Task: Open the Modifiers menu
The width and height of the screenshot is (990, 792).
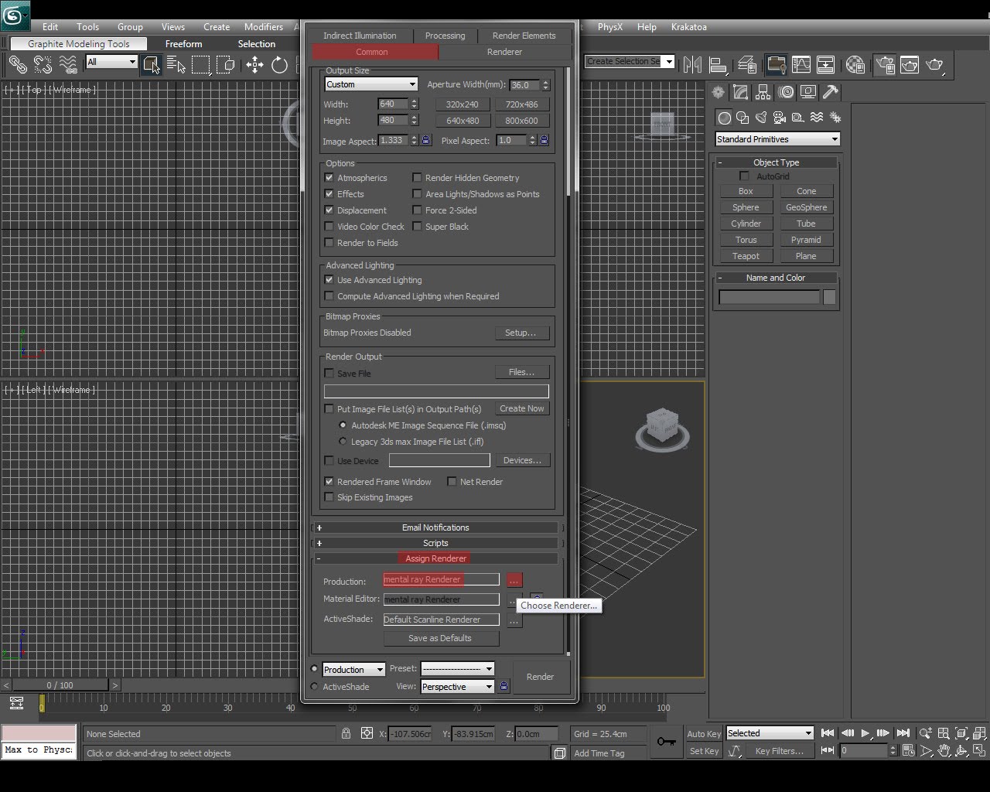Action: click(264, 27)
